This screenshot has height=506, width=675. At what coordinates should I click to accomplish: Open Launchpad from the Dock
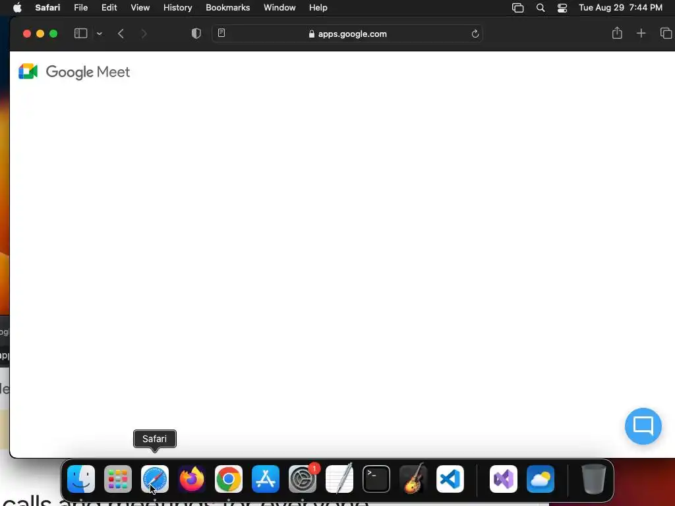tap(118, 479)
